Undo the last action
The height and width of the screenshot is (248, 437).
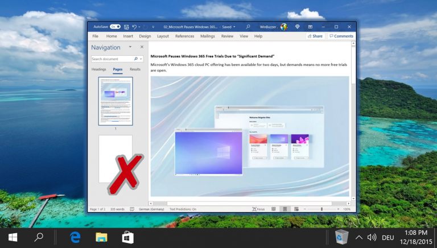coord(134,27)
